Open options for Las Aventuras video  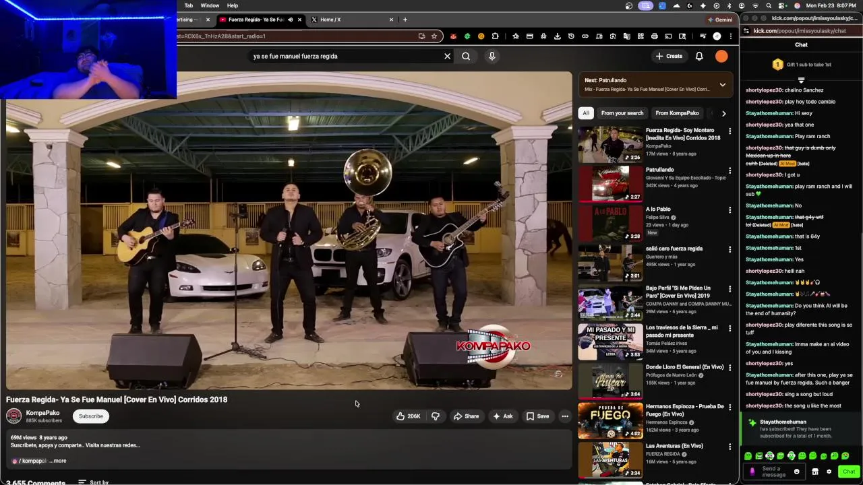(730, 447)
